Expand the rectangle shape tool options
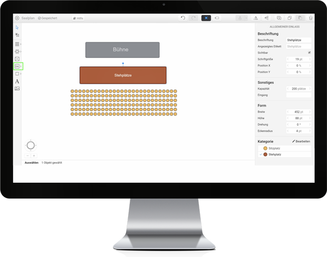Screen dimensions: 327x257 pos(21,74)
